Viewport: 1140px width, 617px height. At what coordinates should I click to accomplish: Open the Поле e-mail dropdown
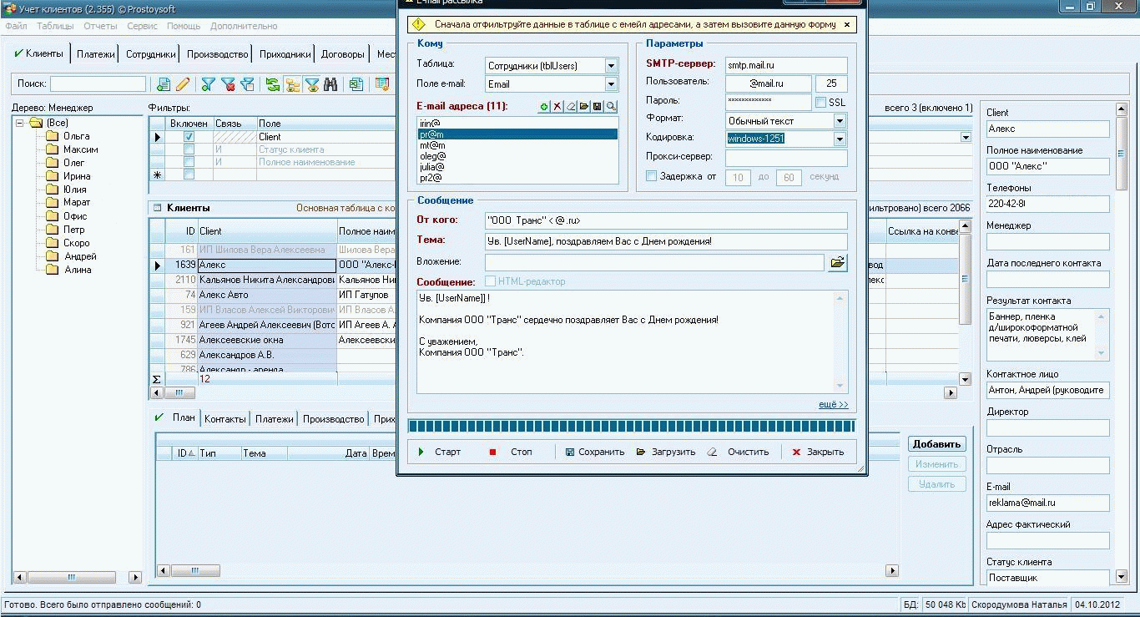click(611, 83)
